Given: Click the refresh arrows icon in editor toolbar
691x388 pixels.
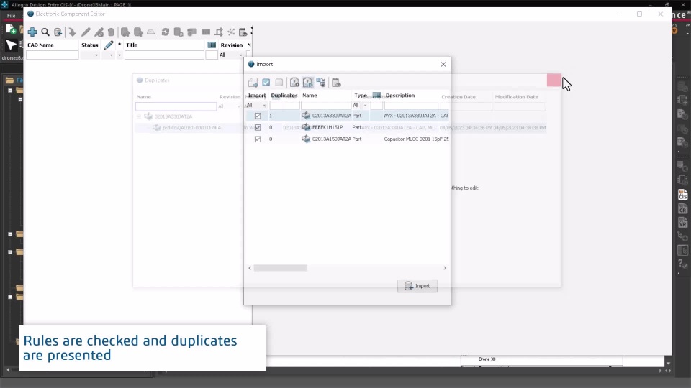Looking at the screenshot, I should click(x=166, y=32).
